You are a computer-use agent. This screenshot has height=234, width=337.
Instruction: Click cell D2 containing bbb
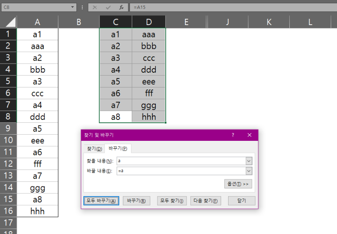point(149,46)
